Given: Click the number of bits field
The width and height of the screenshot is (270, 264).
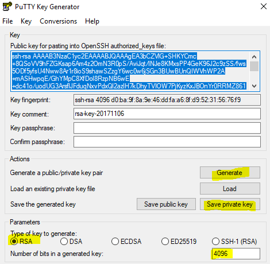Looking at the screenshot, I should [x=236, y=254].
